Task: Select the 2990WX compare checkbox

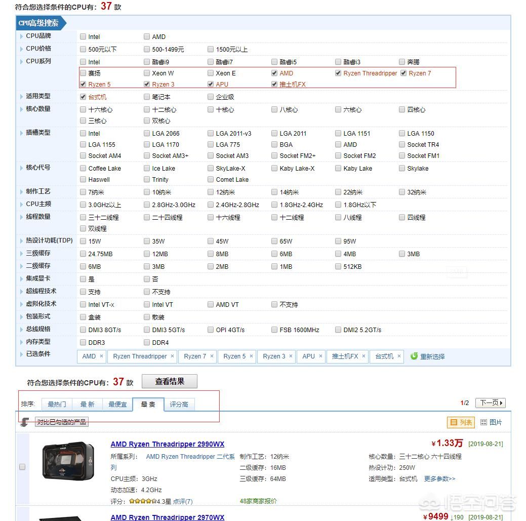Action: pos(22,467)
